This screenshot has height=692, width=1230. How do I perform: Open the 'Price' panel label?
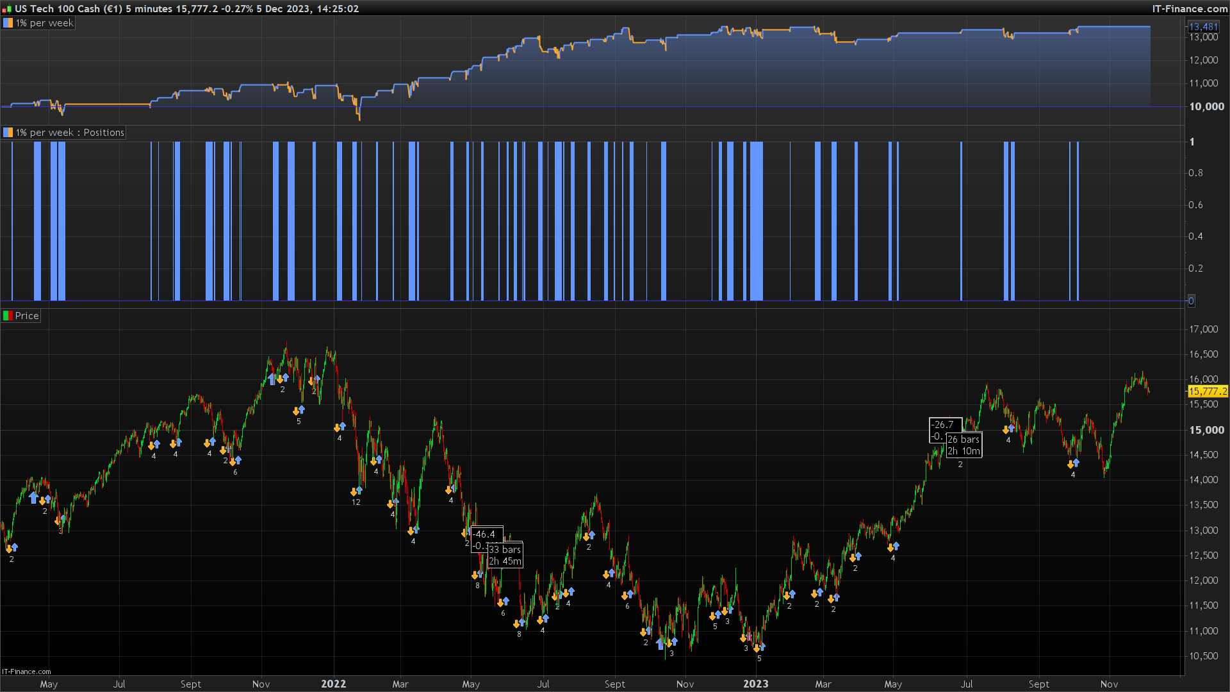(26, 316)
